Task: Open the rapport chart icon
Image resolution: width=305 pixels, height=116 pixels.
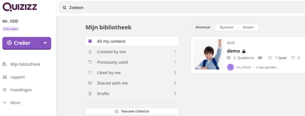Action: [x=4, y=77]
